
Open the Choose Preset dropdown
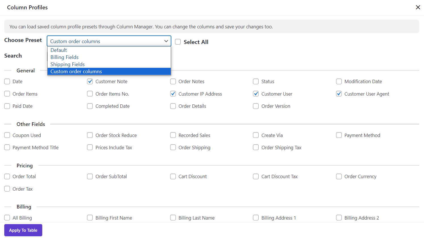click(109, 41)
